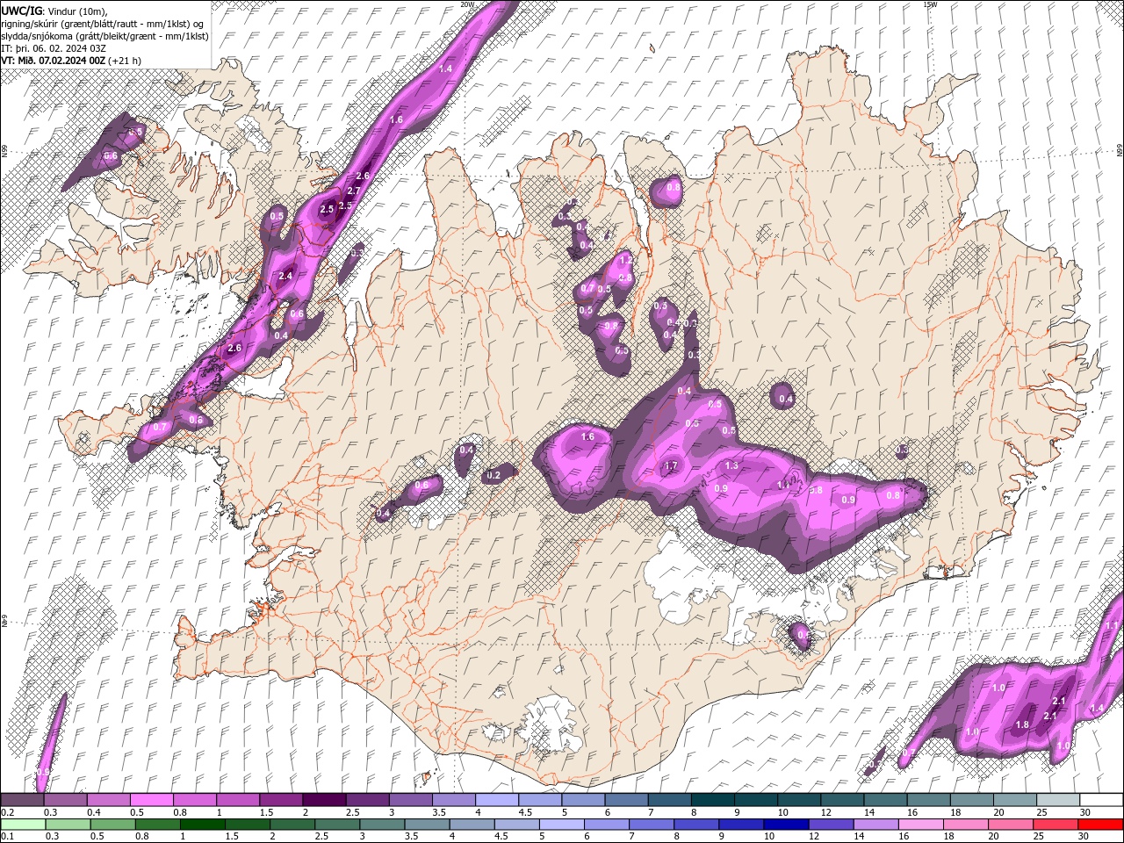Click the pale green 0.1 swatch, bottom legend row
This screenshot has width=1124, height=843.
tap(23, 824)
